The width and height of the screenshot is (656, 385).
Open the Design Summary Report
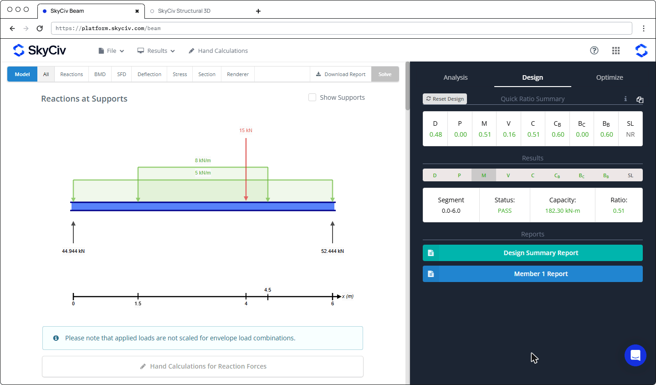(533, 253)
